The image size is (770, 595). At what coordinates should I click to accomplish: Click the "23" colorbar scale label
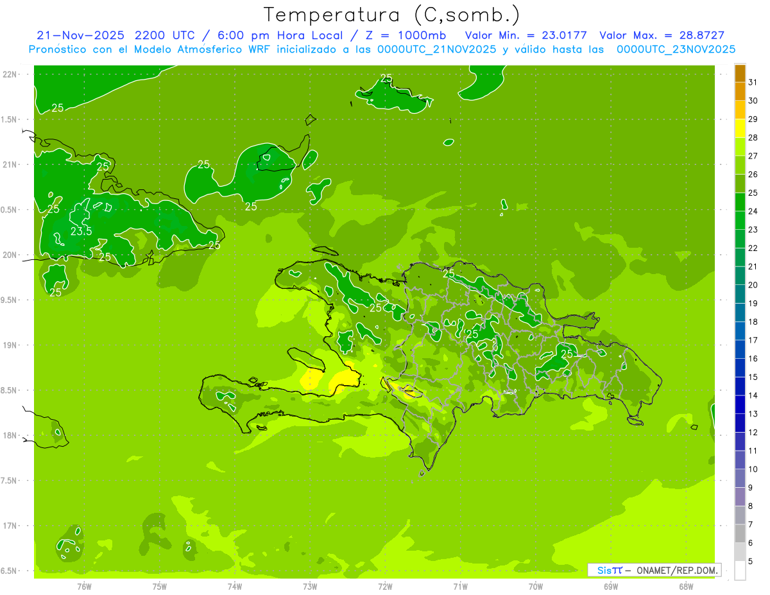tap(753, 230)
